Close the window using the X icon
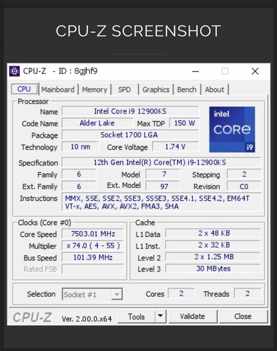Screen dimensions: 277x351 coord(255,71)
